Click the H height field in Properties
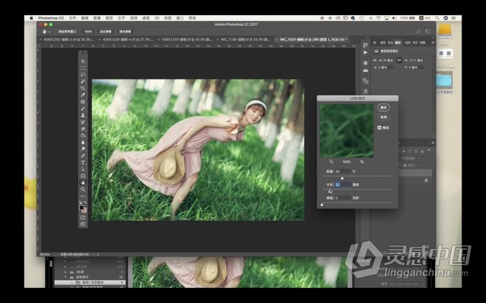 [x=416, y=60]
